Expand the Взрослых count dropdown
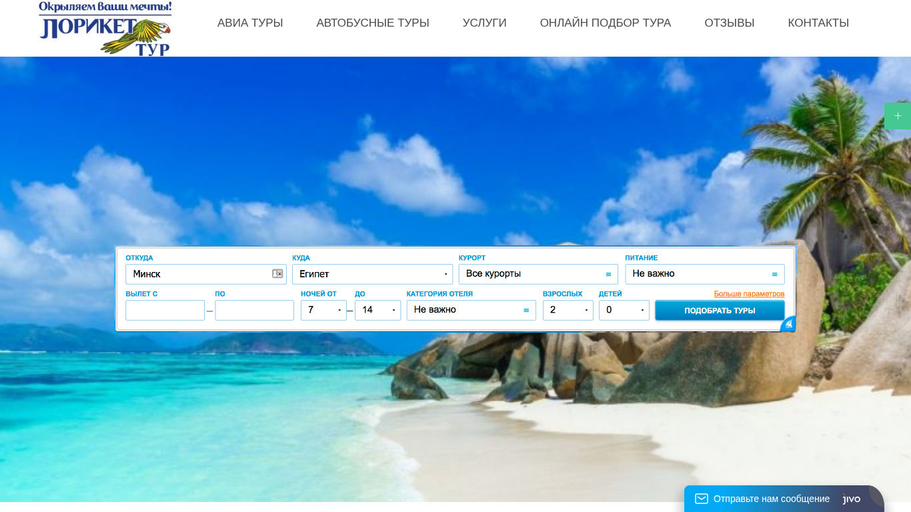Viewport: 911px width, 512px height. 568,310
